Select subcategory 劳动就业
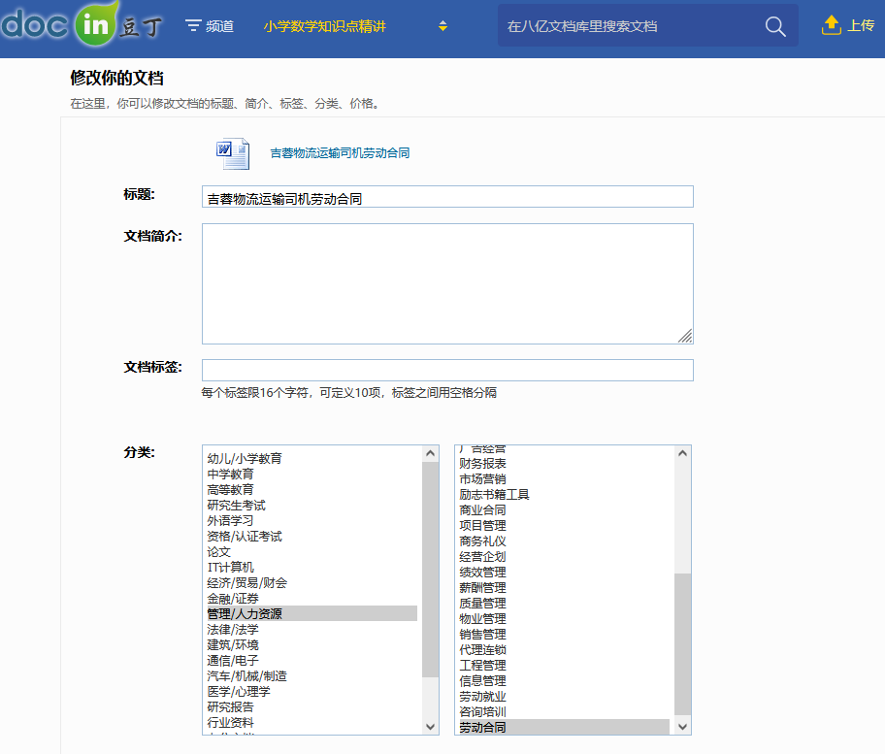885x754 pixels. (565, 696)
